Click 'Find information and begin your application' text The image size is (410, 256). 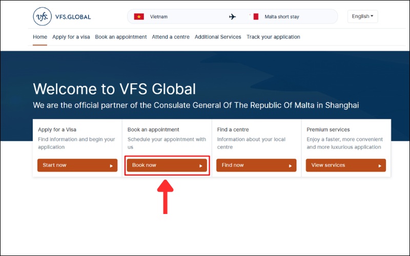tap(76, 143)
